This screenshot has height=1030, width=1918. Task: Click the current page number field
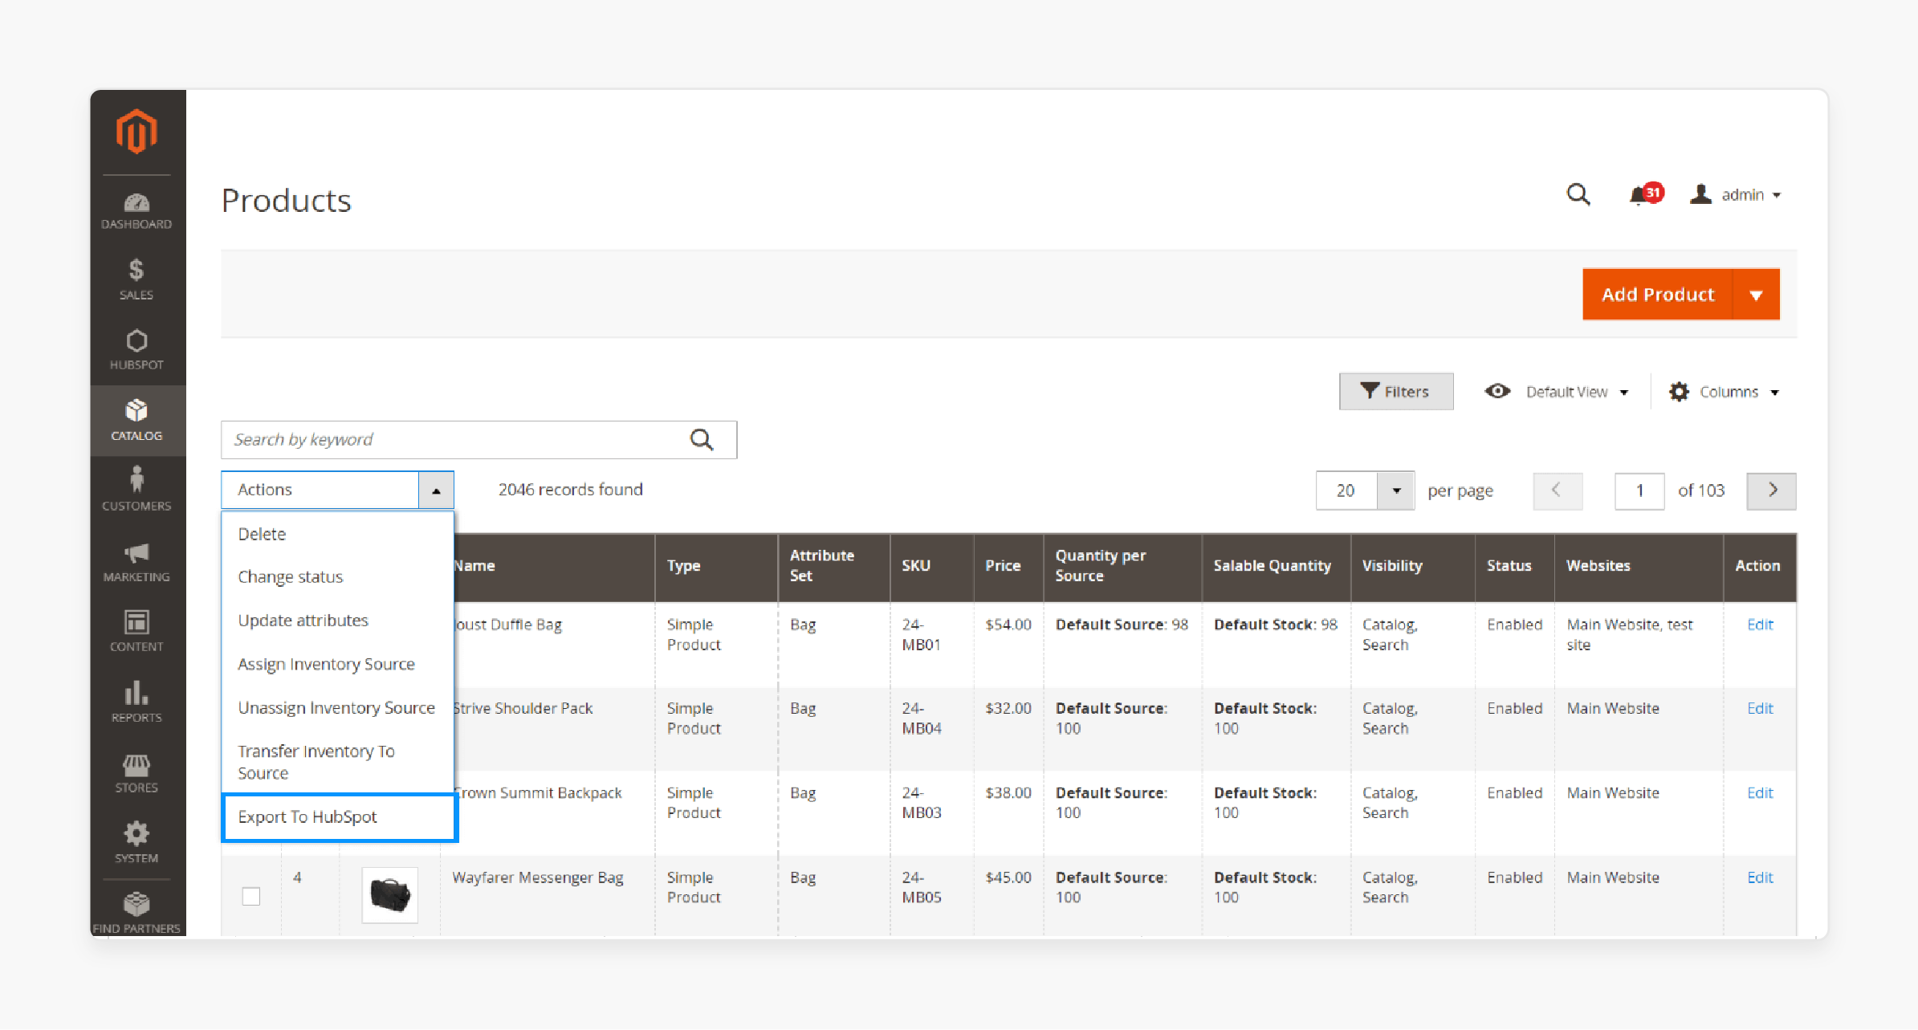(1639, 491)
